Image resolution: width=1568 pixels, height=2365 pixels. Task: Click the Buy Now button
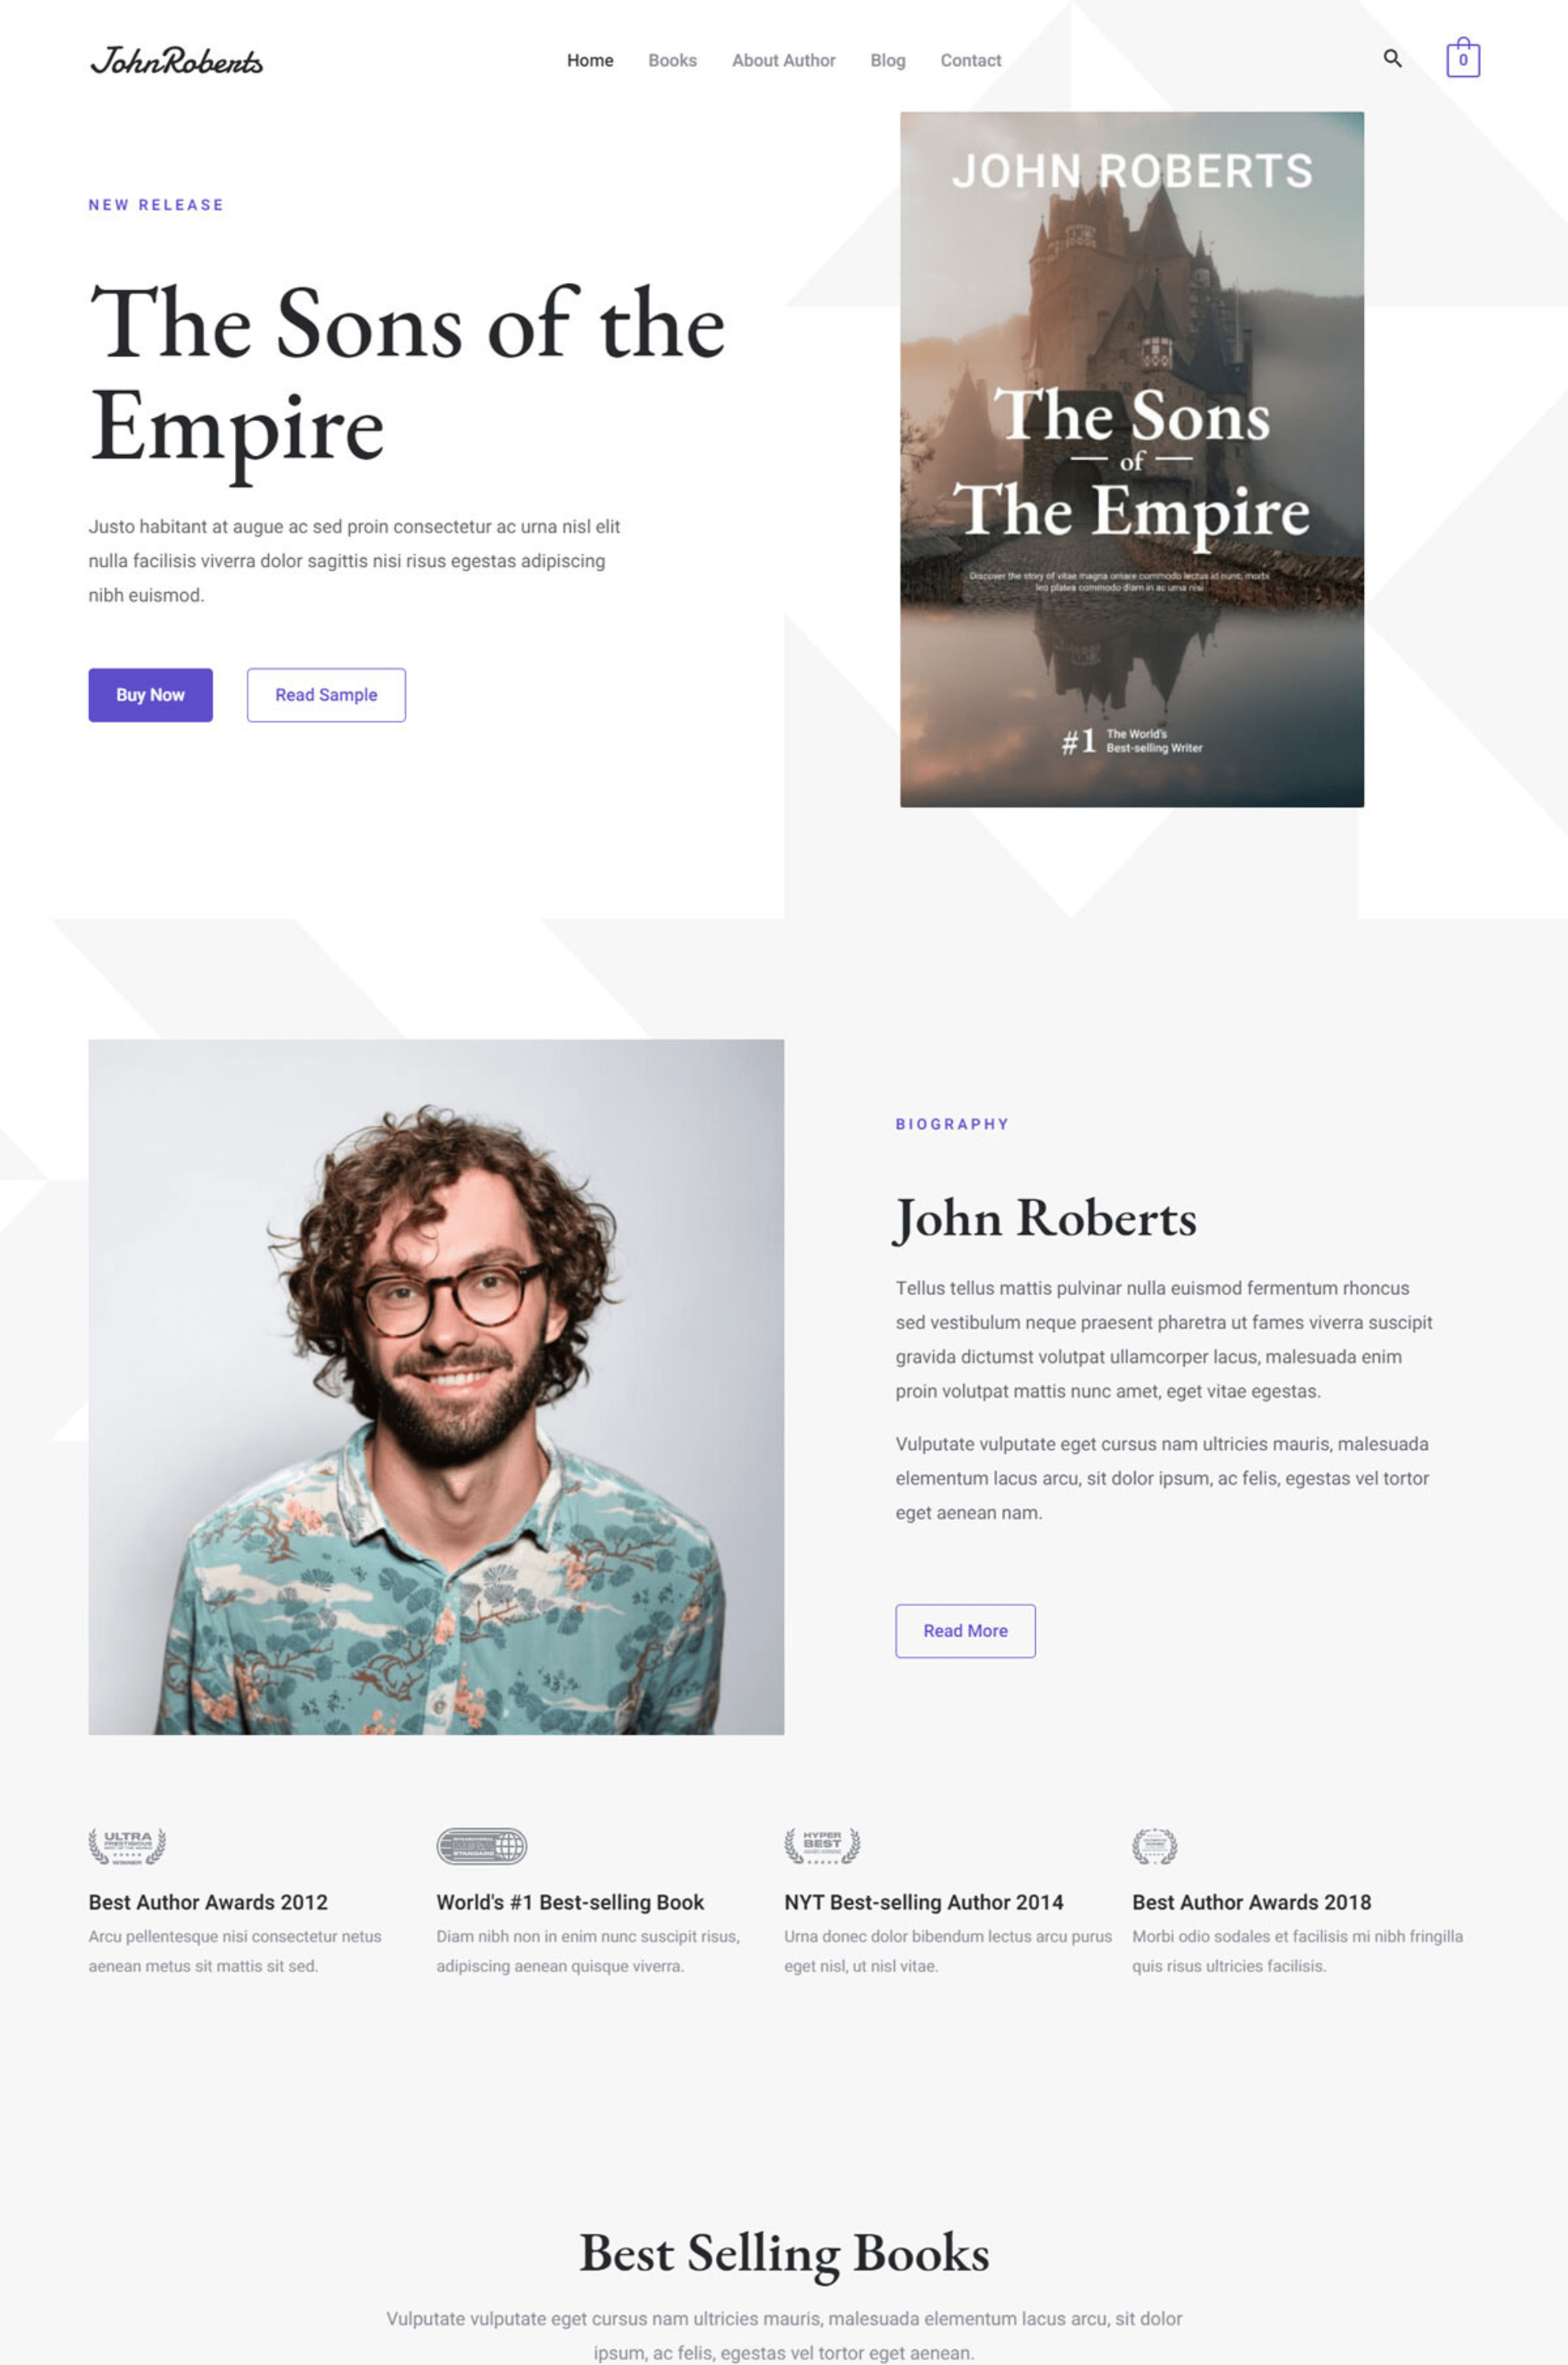coord(151,695)
